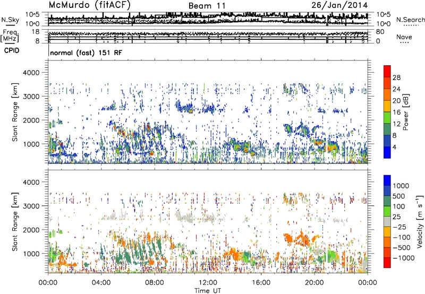
Task: Click the light green Power segment between 12 and 16
Action: tap(387, 118)
